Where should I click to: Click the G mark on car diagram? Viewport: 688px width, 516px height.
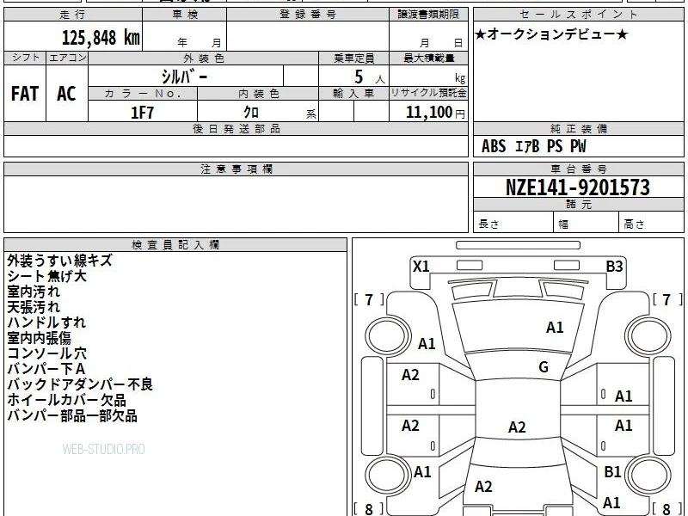click(x=544, y=367)
